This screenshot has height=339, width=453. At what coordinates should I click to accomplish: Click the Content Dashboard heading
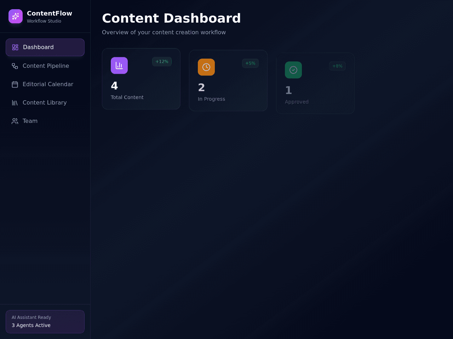(x=171, y=18)
